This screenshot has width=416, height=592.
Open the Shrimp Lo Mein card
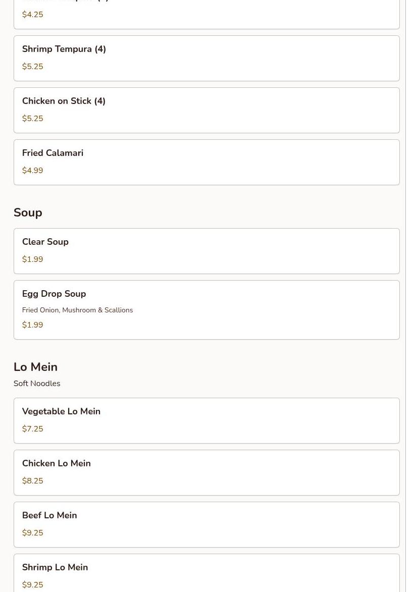(206, 573)
